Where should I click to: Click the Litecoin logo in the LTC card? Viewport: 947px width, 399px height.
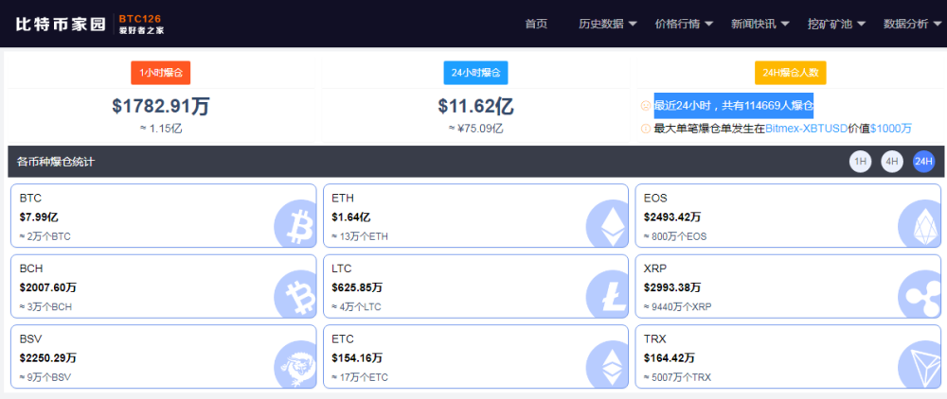(607, 295)
